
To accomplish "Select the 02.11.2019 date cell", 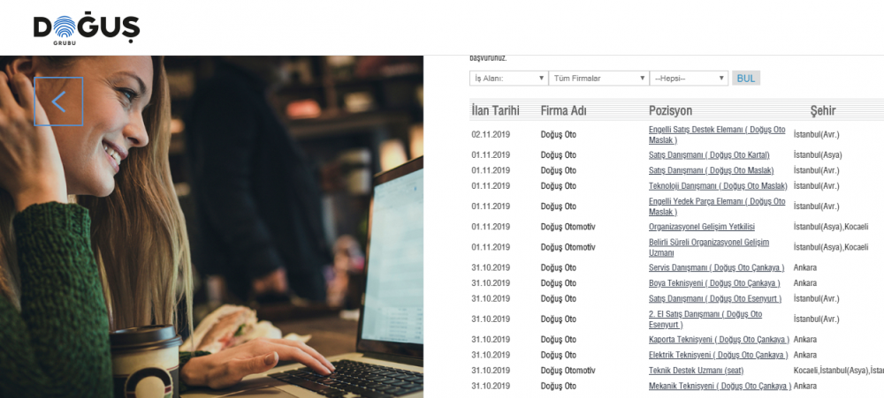I will [x=491, y=134].
